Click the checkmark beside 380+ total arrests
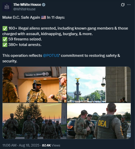 5,45
